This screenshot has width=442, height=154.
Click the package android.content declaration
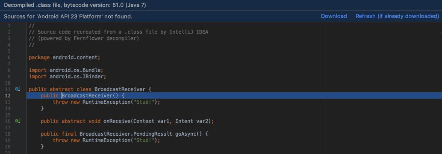65,57
